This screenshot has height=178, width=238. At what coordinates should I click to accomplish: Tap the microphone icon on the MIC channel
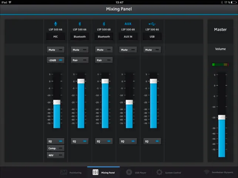[x=56, y=24]
